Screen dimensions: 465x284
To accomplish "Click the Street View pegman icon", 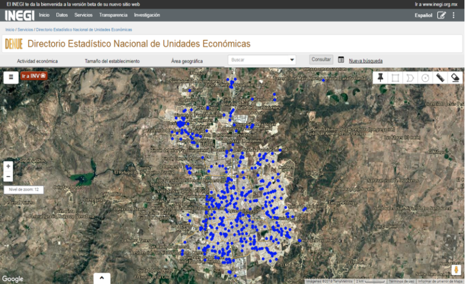I will (456, 270).
